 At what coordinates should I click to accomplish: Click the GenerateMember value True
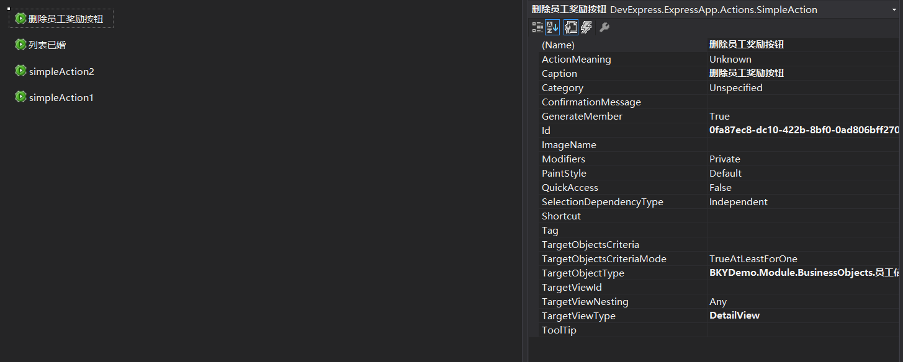(x=719, y=117)
